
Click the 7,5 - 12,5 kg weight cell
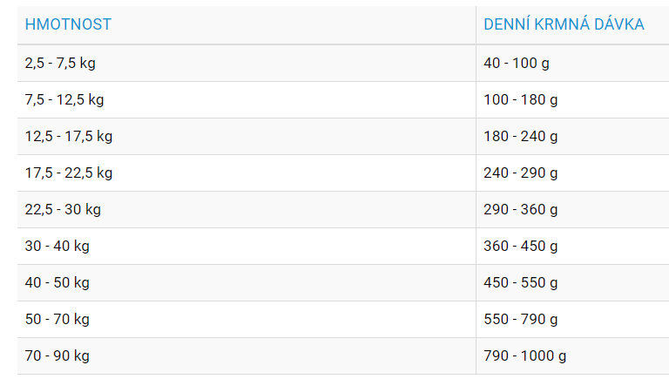tap(247, 100)
